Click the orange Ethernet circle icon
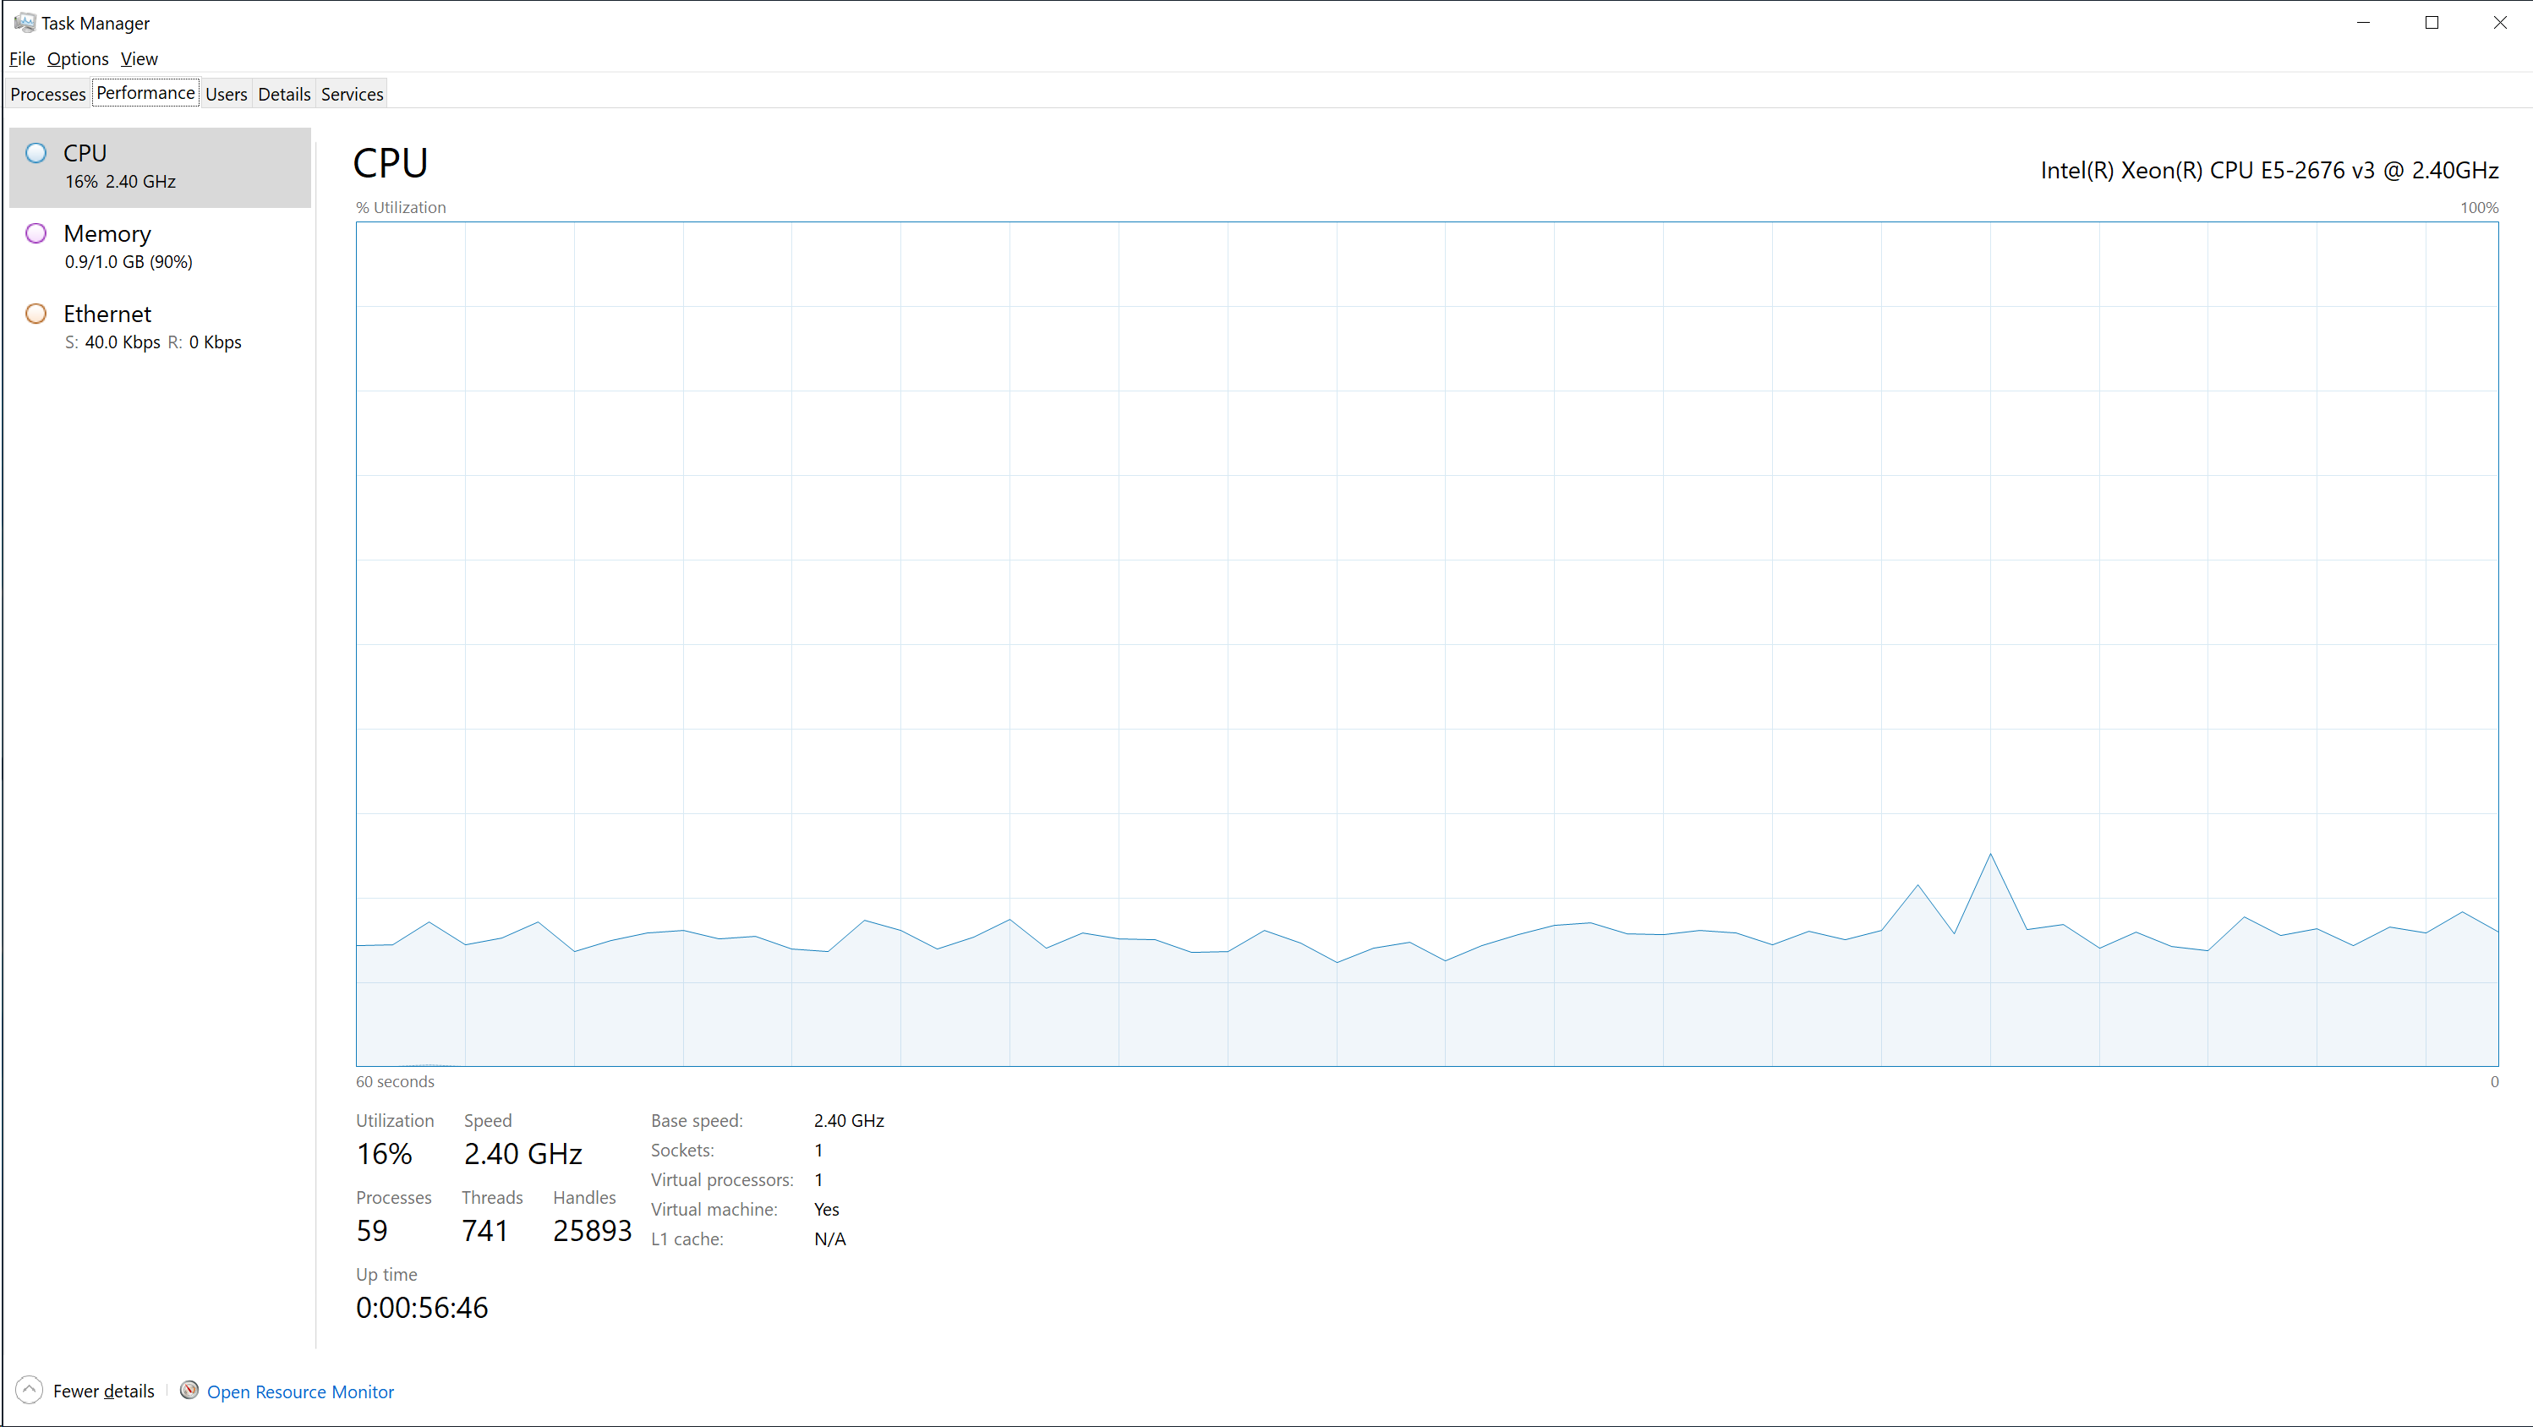 click(x=36, y=314)
